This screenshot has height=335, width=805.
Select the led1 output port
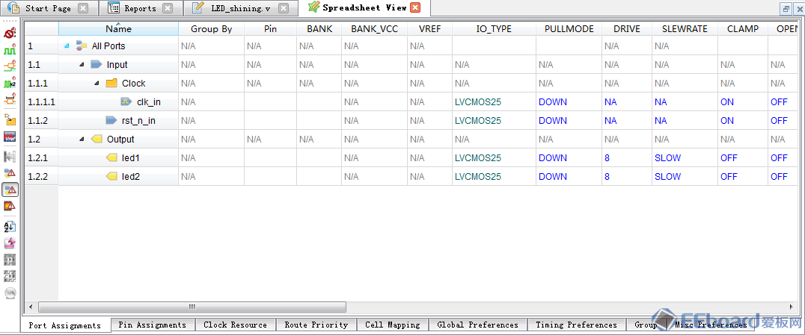(131, 157)
